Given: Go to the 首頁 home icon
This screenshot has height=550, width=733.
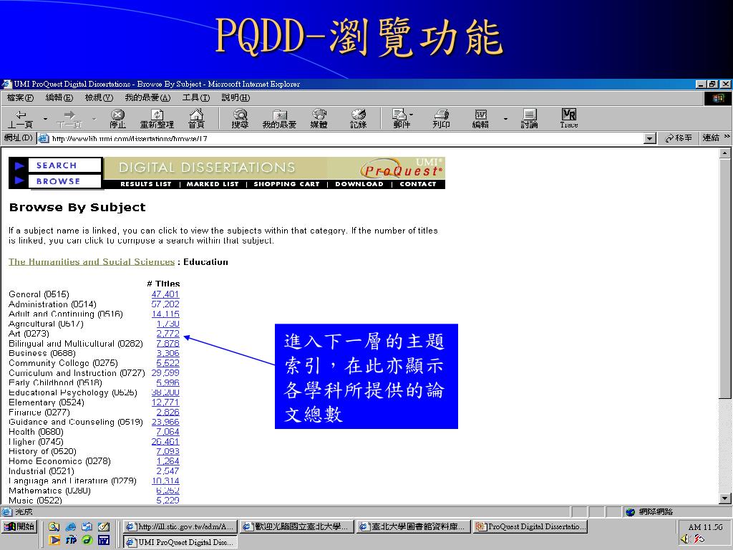Looking at the screenshot, I should [196, 119].
